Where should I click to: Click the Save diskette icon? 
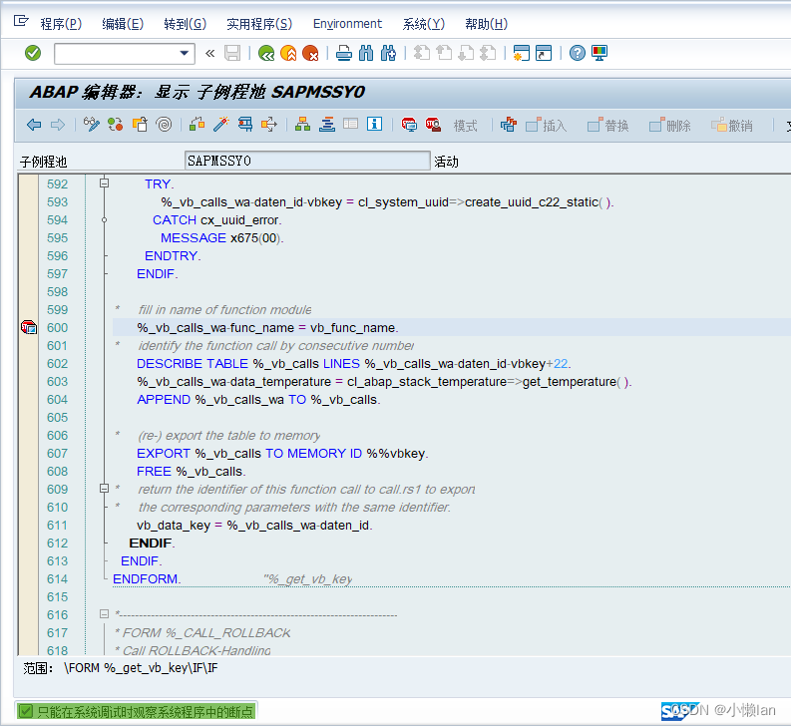pos(232,53)
